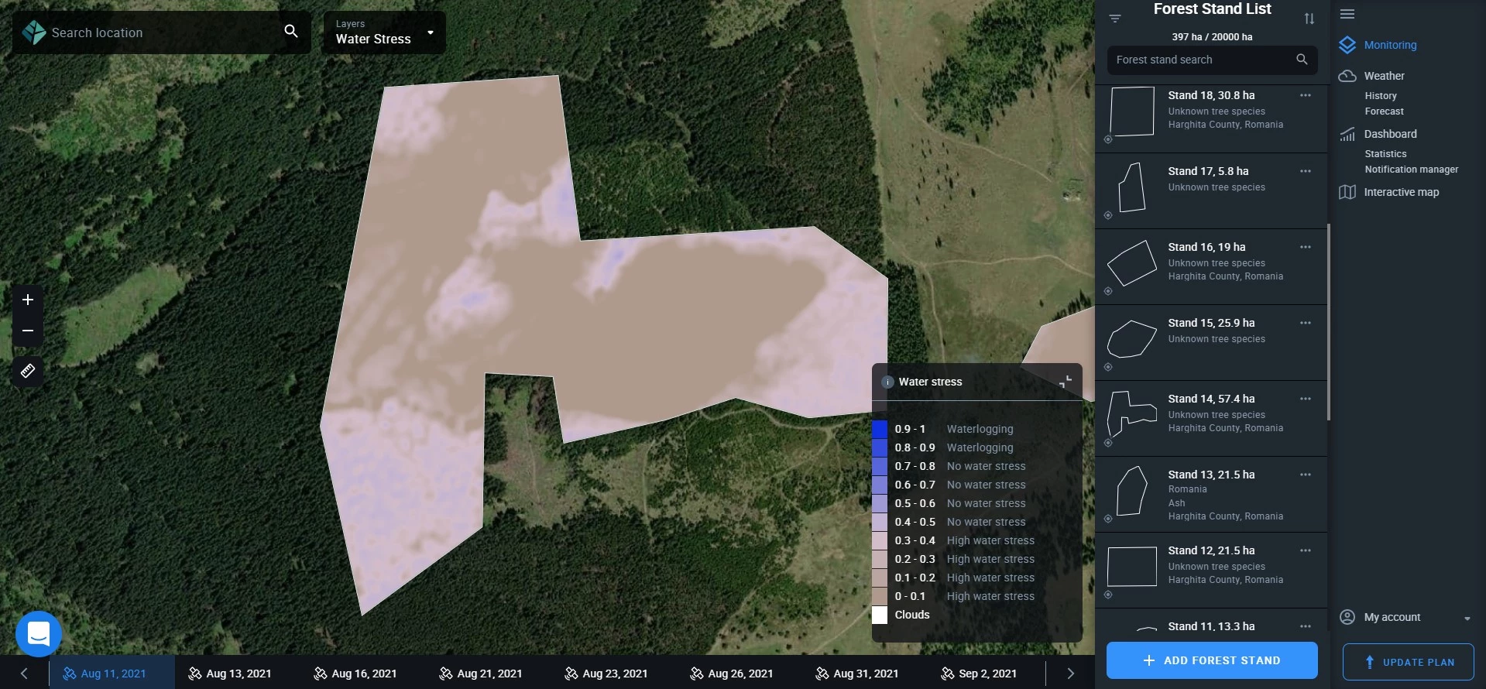The image size is (1486, 689).
Task: Zoom in with the plus button
Action: [x=28, y=300]
